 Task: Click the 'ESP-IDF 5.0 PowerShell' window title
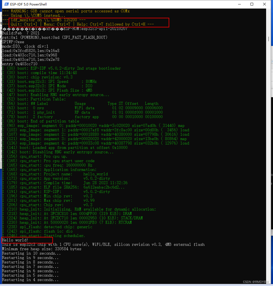pos(28,4)
